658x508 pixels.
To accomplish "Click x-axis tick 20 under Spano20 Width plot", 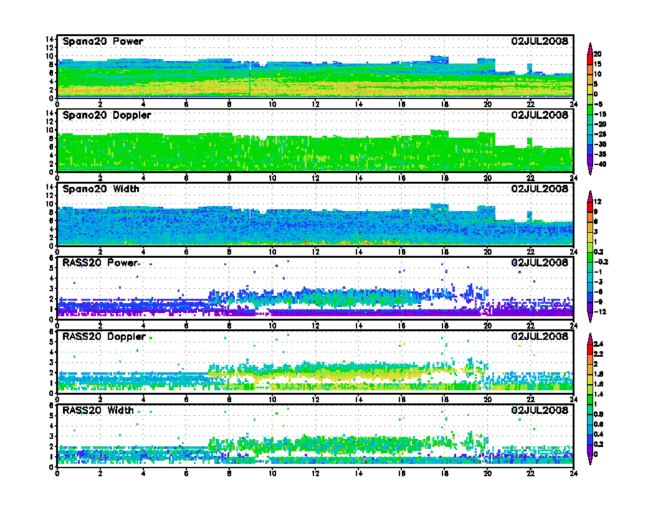I will 487,252.
